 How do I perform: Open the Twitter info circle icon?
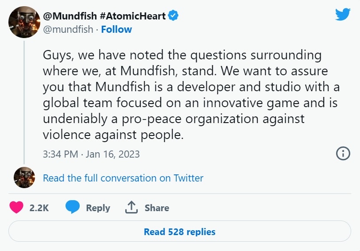point(343,154)
